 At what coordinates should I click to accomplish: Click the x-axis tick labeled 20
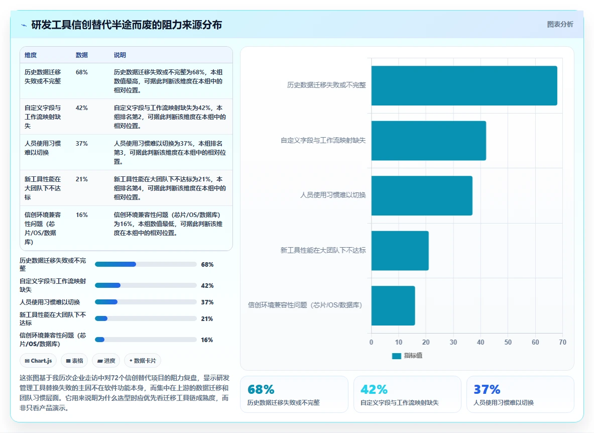(426, 342)
